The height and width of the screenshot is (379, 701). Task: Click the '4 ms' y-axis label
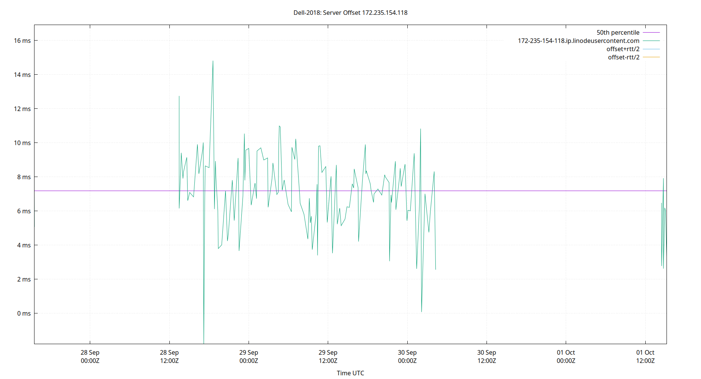pos(24,245)
